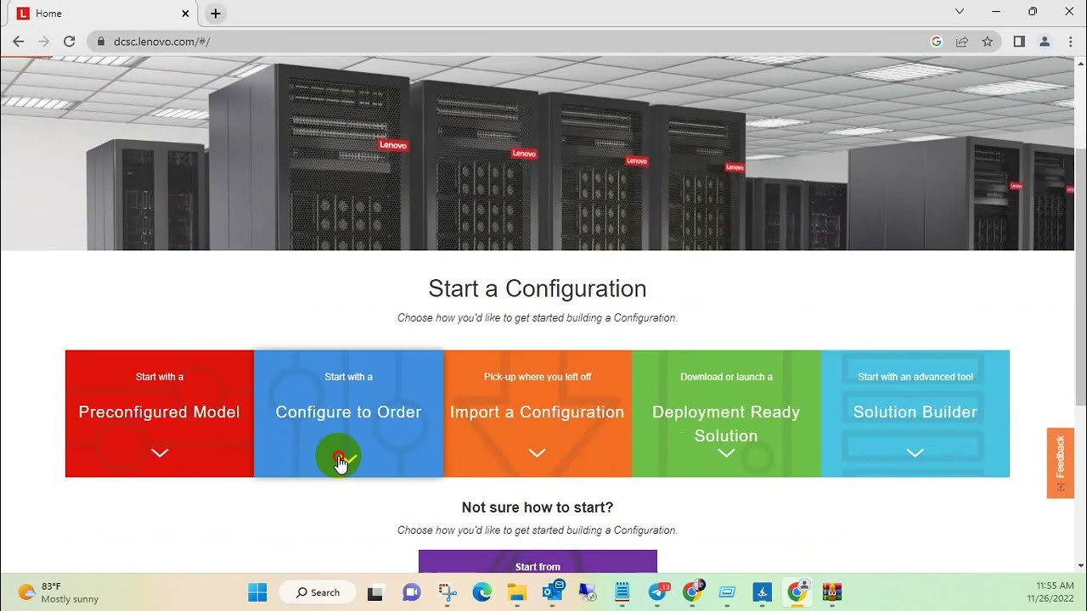Open File Explorer from the taskbar
Screen dimensions: 1087x611
click(517, 591)
